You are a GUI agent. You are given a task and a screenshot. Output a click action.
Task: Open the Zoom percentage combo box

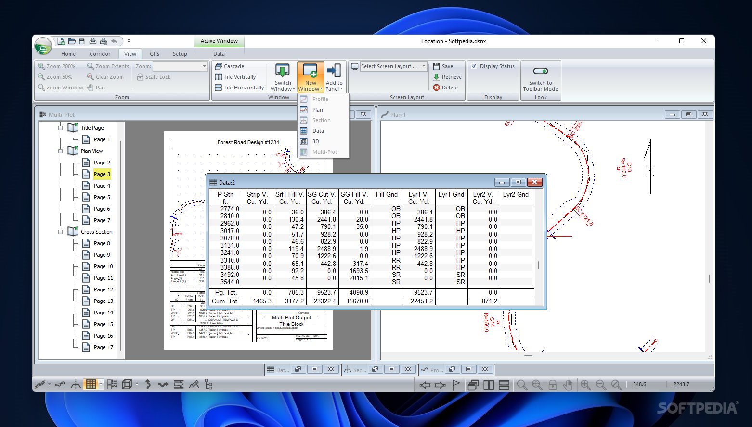180,66
